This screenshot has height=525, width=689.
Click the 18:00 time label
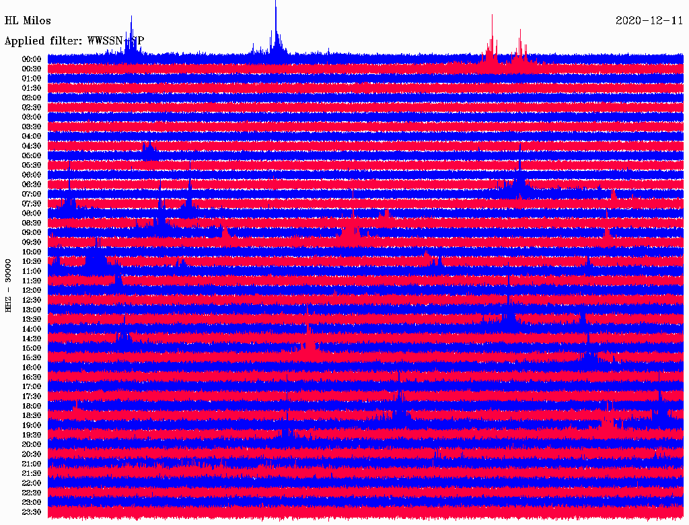click(x=32, y=407)
